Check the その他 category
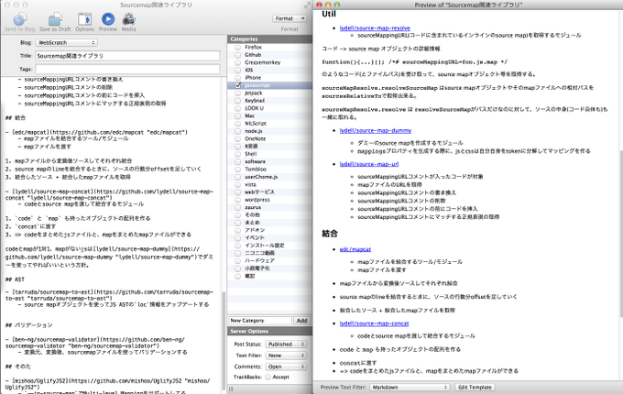The height and width of the screenshot is (394, 623). point(237,215)
